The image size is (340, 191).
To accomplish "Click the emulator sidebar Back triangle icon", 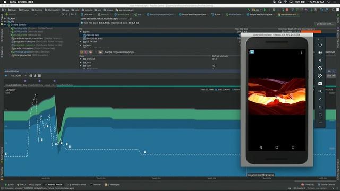I will (320, 99).
